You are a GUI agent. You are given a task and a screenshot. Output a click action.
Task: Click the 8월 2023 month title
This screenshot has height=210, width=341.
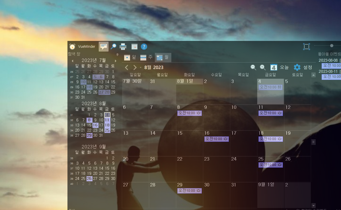coord(154,68)
